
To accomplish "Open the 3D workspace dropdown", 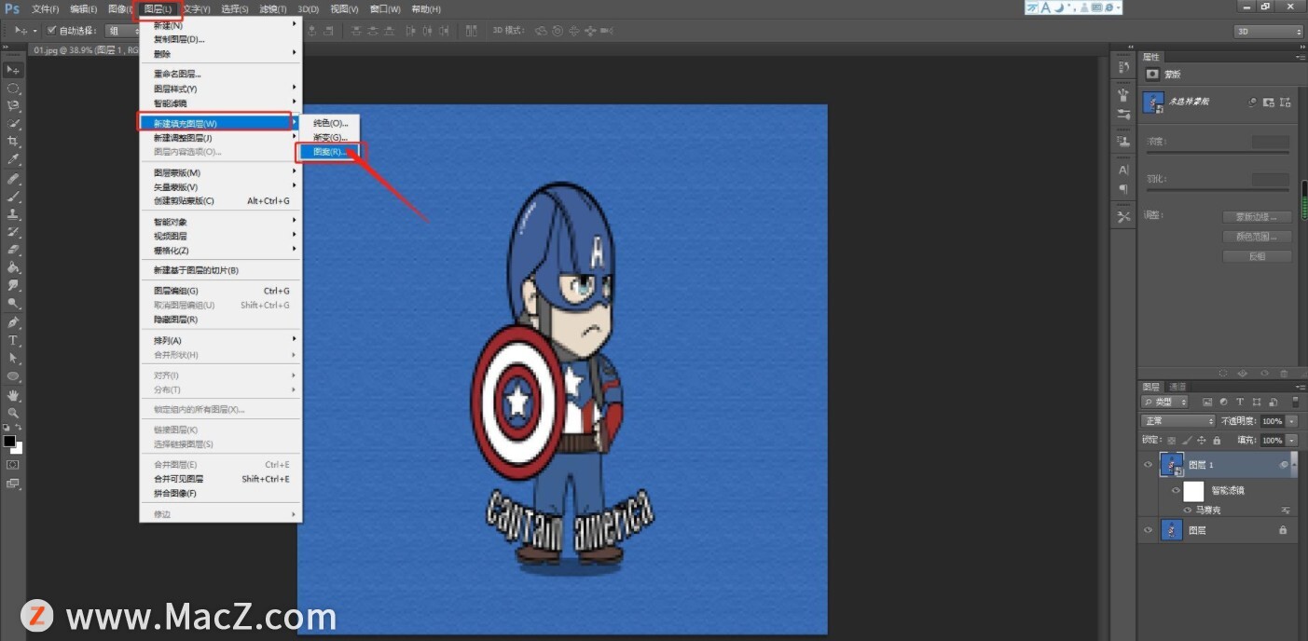I will tap(1268, 31).
